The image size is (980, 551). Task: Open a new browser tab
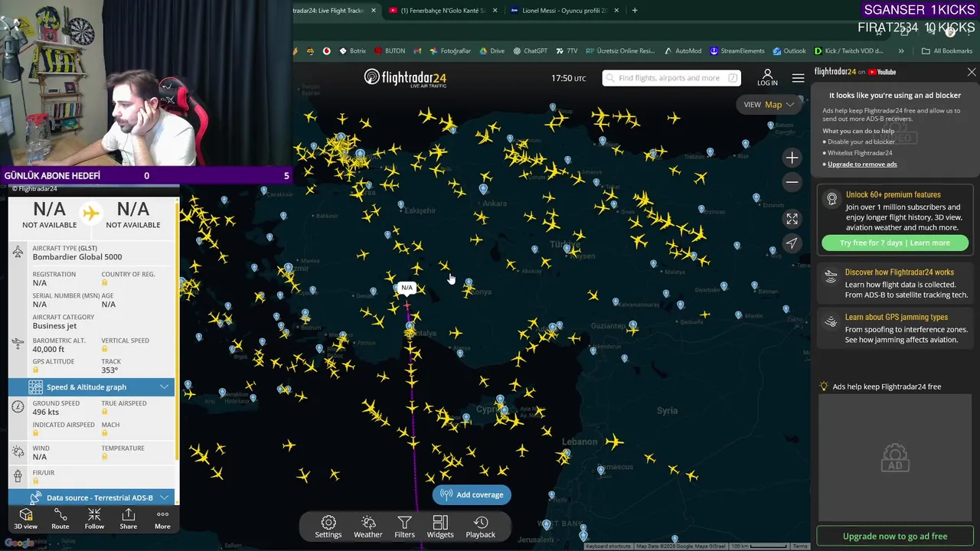coord(635,11)
